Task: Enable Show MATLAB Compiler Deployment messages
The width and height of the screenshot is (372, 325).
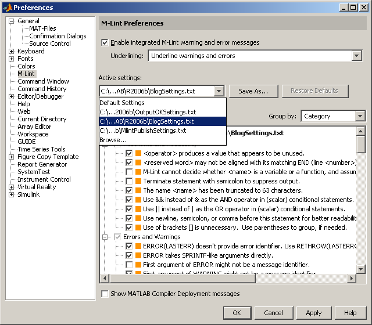Action: [105, 294]
